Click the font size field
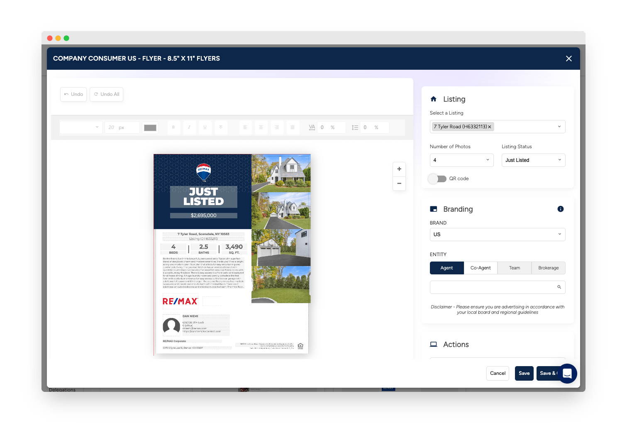Screen dimensions: 627x423 (x=122, y=127)
